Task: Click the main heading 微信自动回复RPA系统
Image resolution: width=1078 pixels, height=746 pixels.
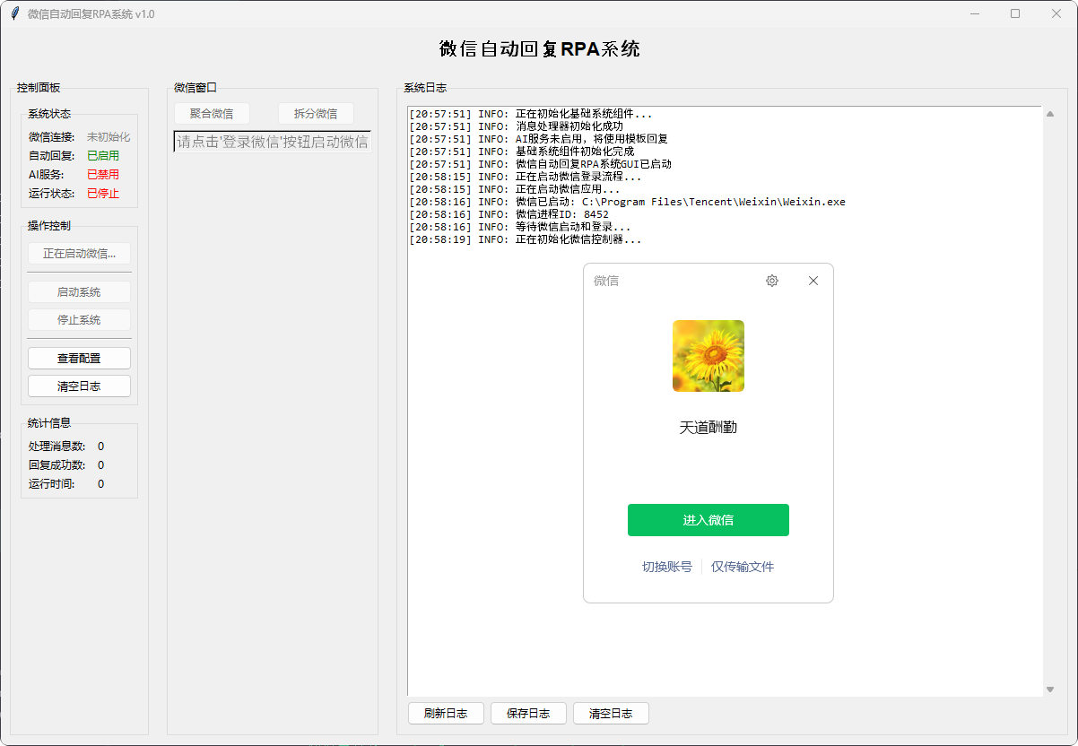Action: (539, 49)
